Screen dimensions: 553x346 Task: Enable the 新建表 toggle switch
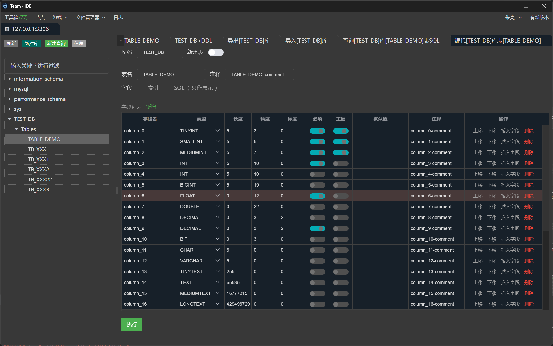click(x=216, y=52)
